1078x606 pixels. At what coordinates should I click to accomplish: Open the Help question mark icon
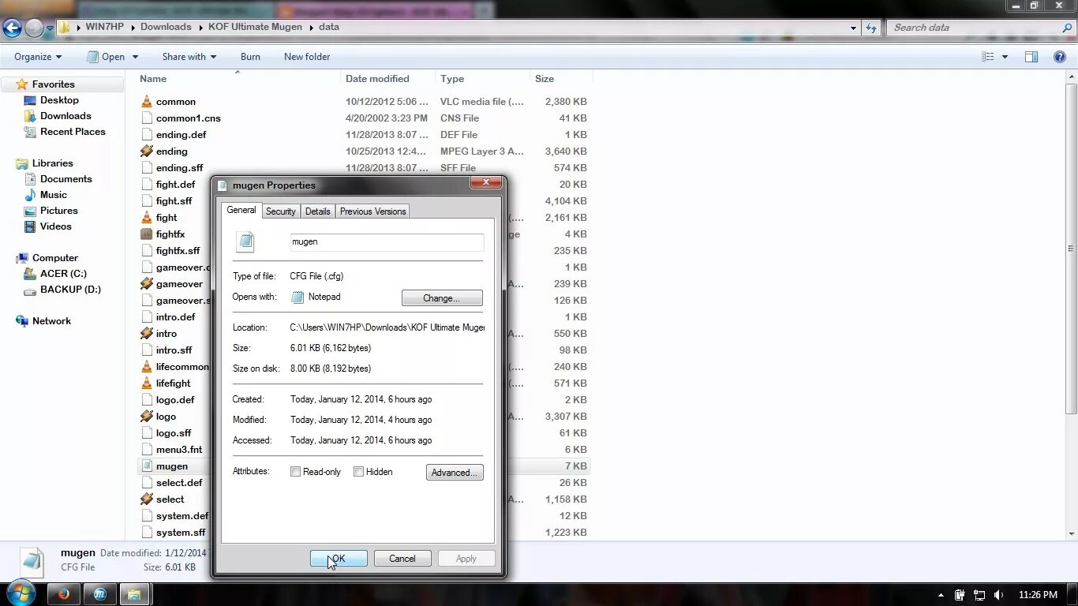(1060, 57)
